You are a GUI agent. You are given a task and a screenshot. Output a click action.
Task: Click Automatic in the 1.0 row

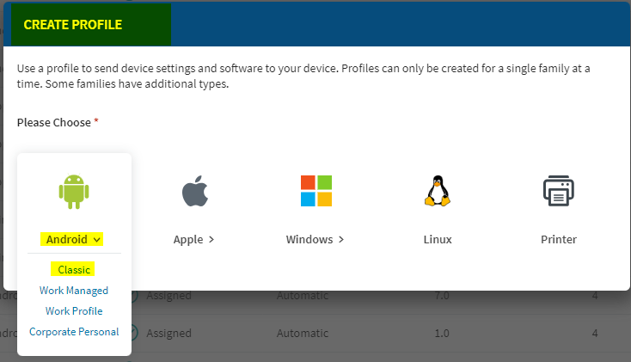(302, 333)
